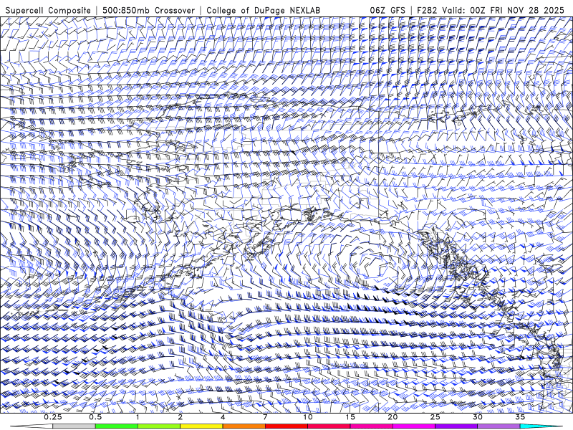
Task: Select the green 0.5–1 color bar segment
Action: 117,426
